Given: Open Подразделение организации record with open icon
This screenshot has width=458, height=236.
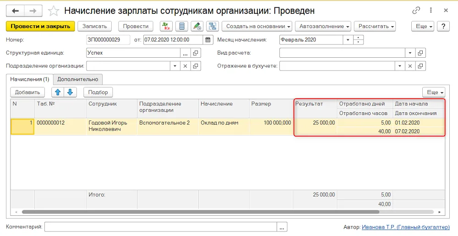Looking at the screenshot, I should (196, 66).
